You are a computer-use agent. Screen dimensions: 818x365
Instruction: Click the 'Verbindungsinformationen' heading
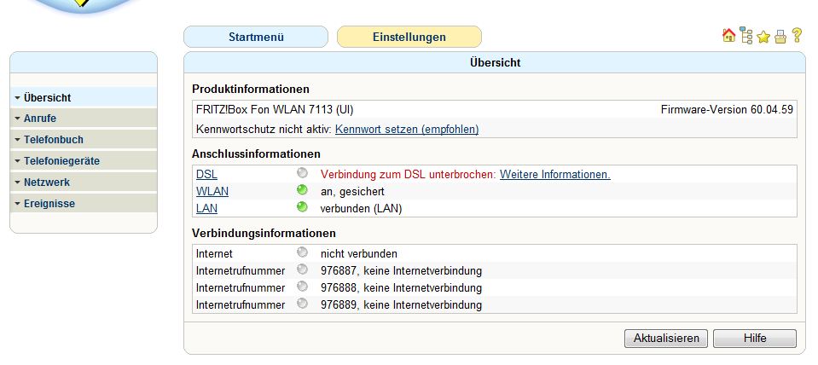tap(264, 233)
